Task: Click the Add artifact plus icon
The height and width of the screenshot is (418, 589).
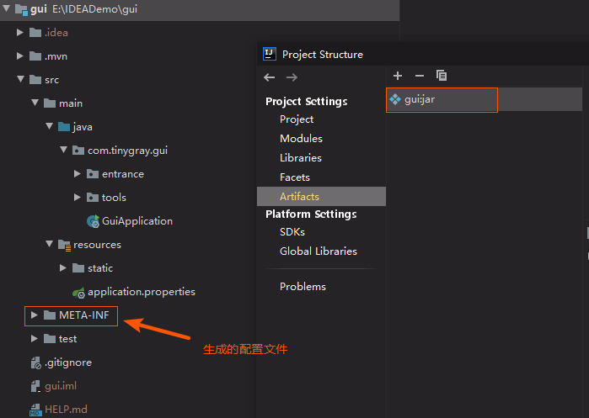Action: tap(398, 76)
